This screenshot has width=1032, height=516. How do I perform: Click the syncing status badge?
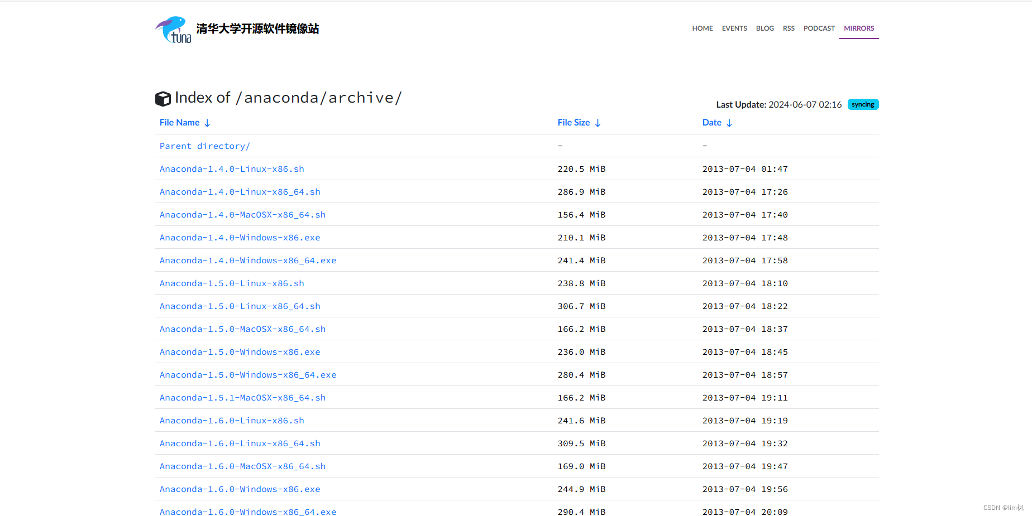tap(863, 104)
